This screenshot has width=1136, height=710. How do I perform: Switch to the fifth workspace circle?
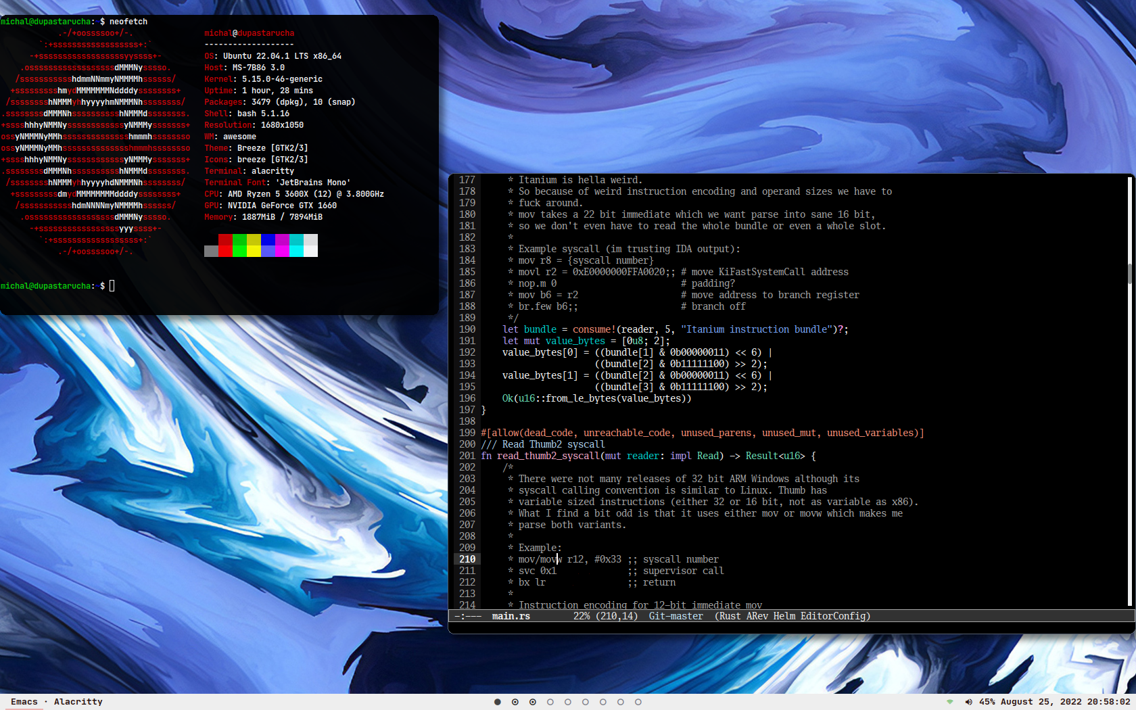[568, 702]
